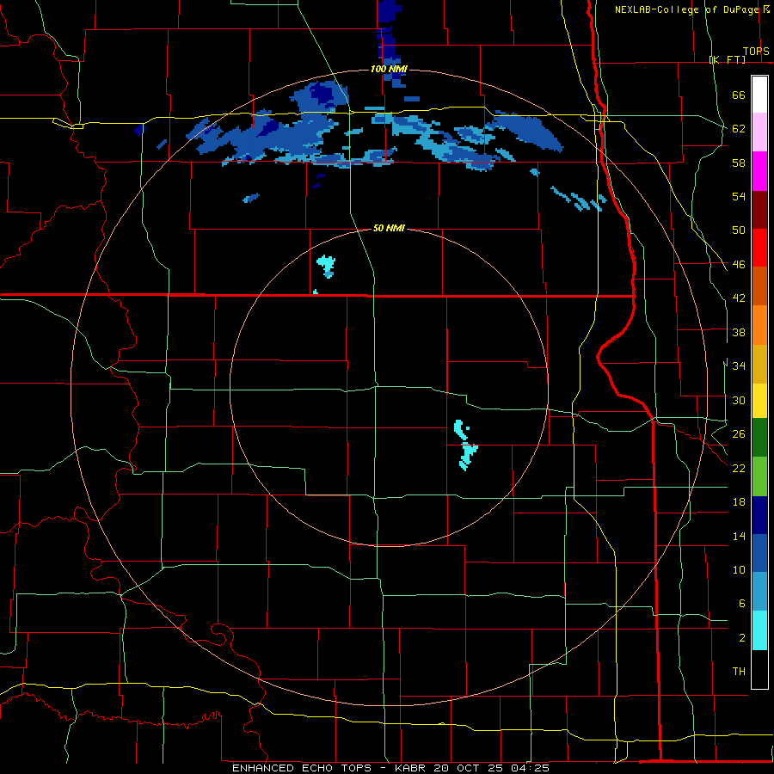Click the black TH threshold swatch

(x=759, y=669)
